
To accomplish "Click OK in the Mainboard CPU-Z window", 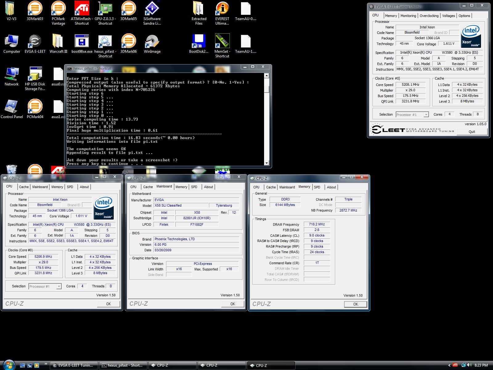I will tap(233, 304).
